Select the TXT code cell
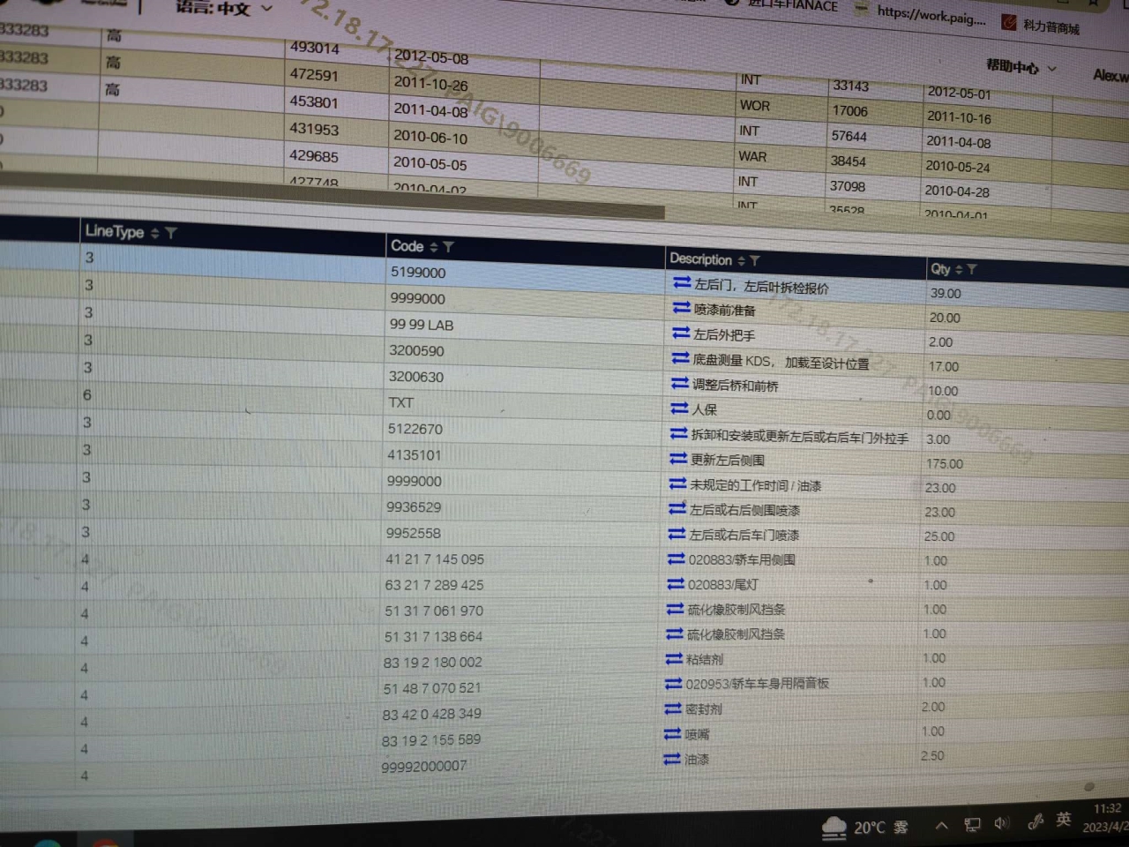Viewport: 1129px width, 847px height. (400, 402)
